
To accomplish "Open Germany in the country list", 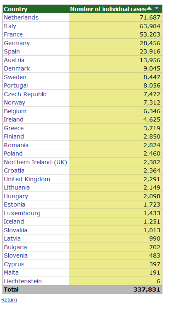I will coord(17,43).
